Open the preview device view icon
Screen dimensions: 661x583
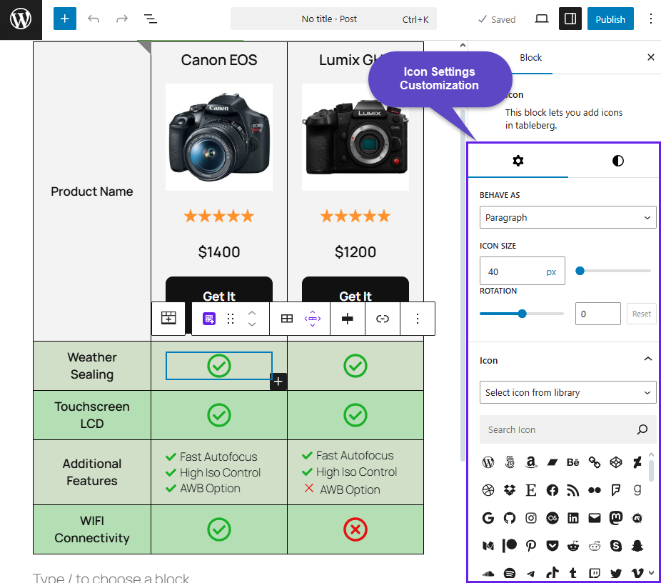[541, 19]
